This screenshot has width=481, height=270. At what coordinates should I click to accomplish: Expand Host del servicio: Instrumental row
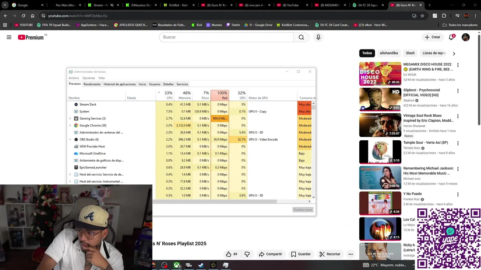70,181
